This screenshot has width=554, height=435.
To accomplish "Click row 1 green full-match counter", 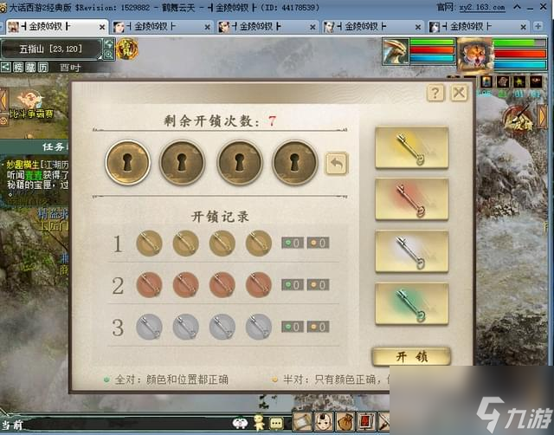I will coord(293,243).
